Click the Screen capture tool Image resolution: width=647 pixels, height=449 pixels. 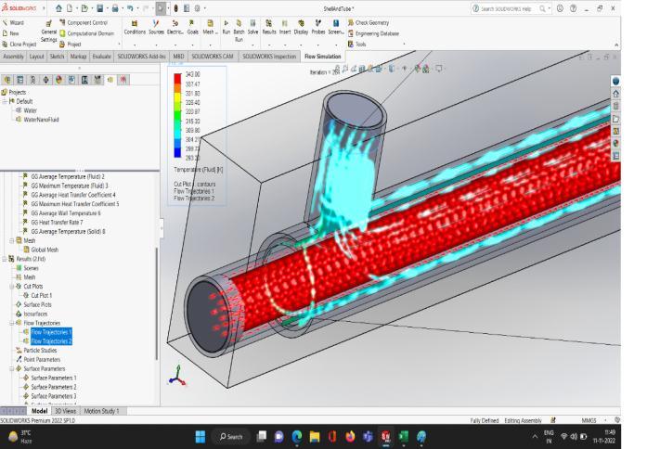(336, 27)
